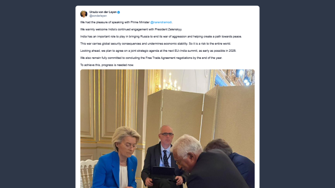
Task: Open the Ursula von der Leyen display name
Action: [x=103, y=12]
